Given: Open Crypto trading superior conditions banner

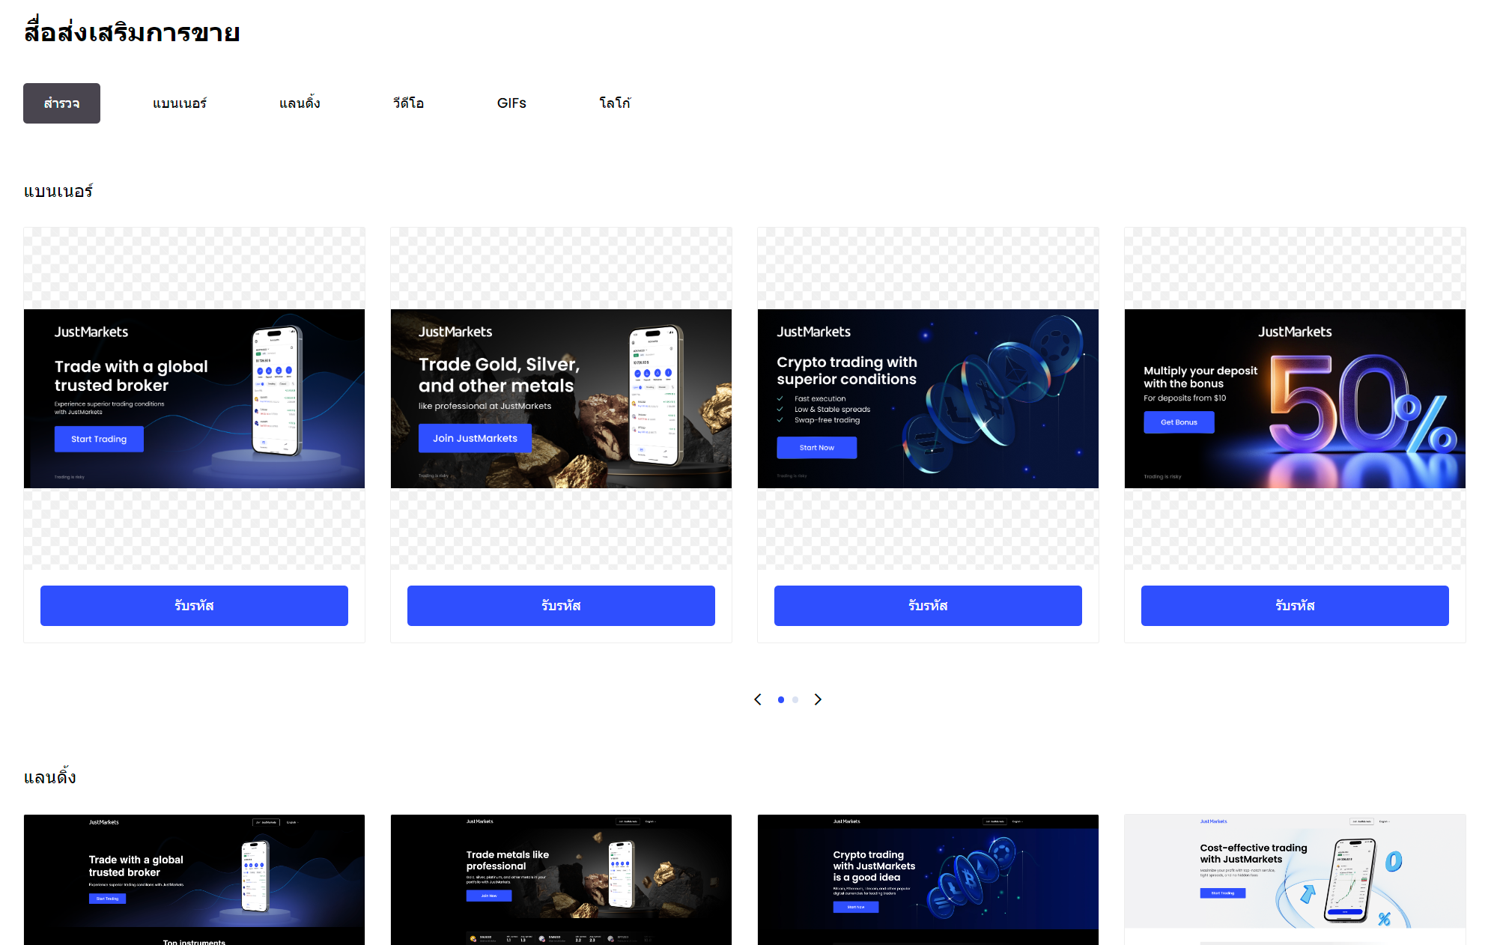Looking at the screenshot, I should click(928, 398).
